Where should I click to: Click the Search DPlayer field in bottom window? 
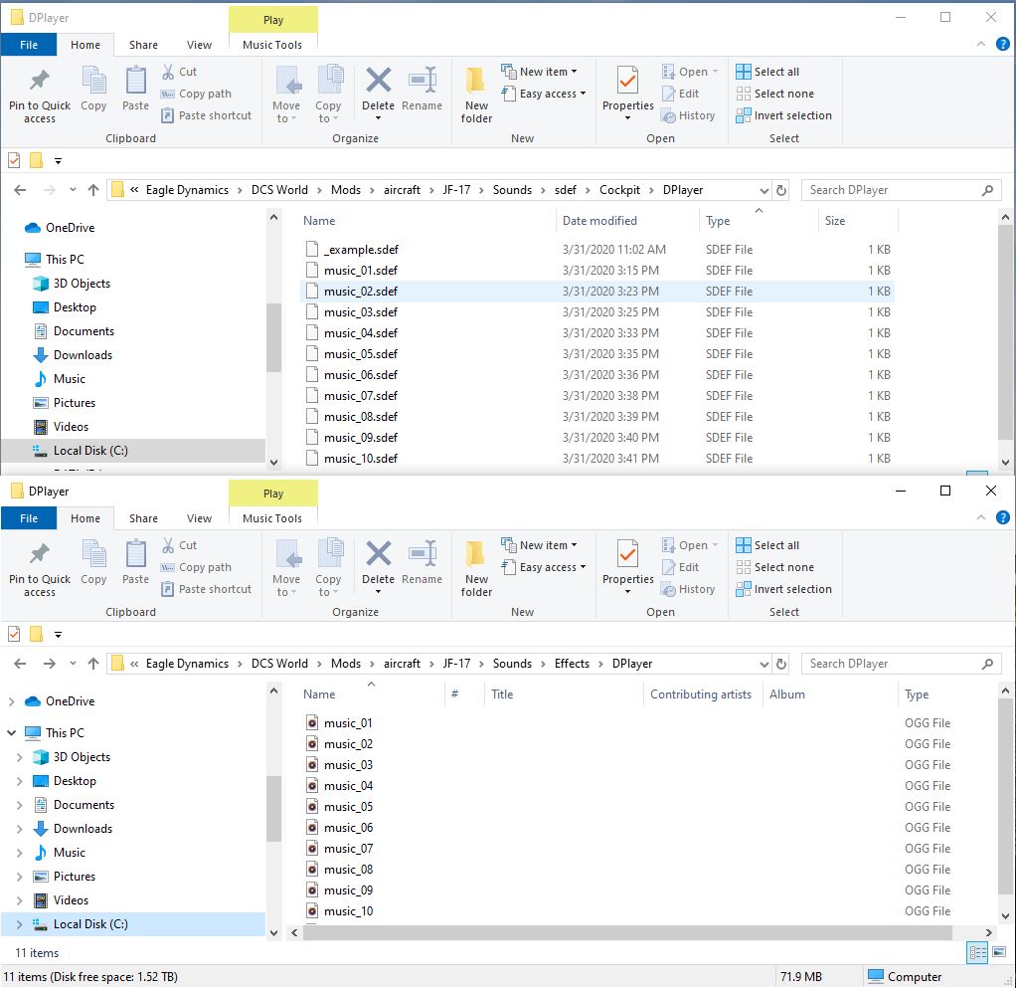click(901, 664)
